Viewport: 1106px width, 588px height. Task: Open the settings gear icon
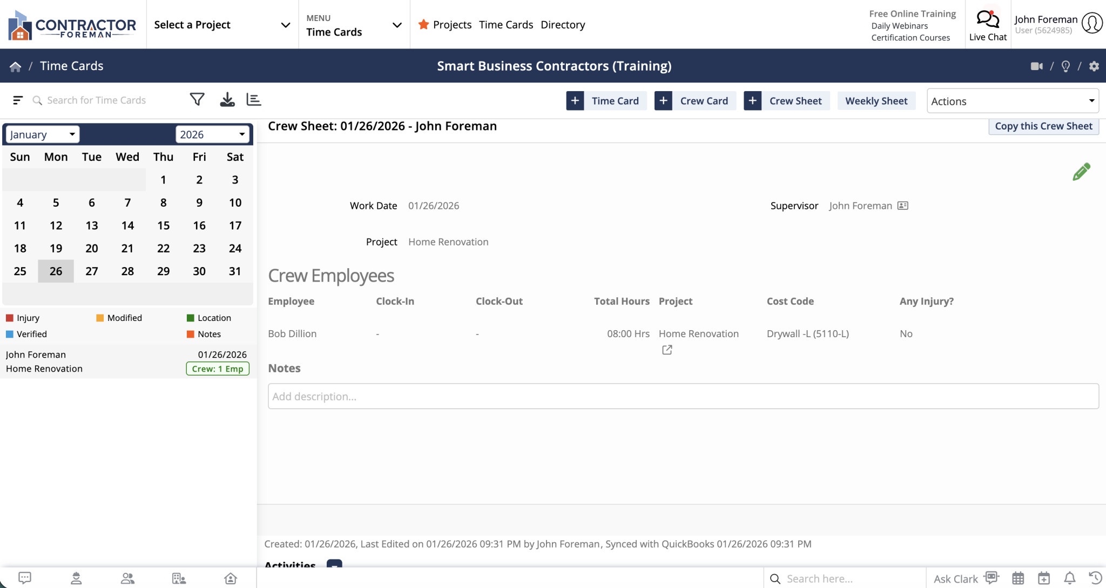(x=1094, y=66)
